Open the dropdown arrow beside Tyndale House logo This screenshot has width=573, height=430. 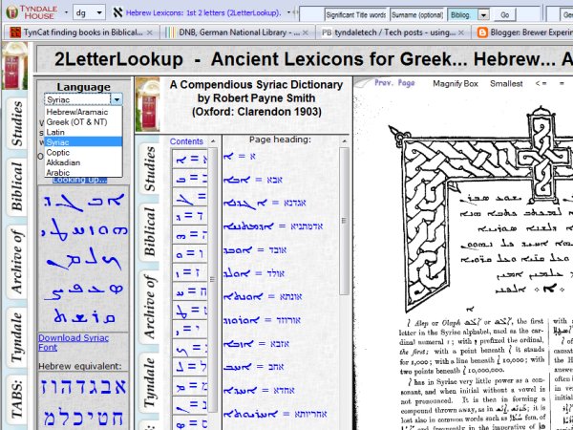[66, 12]
